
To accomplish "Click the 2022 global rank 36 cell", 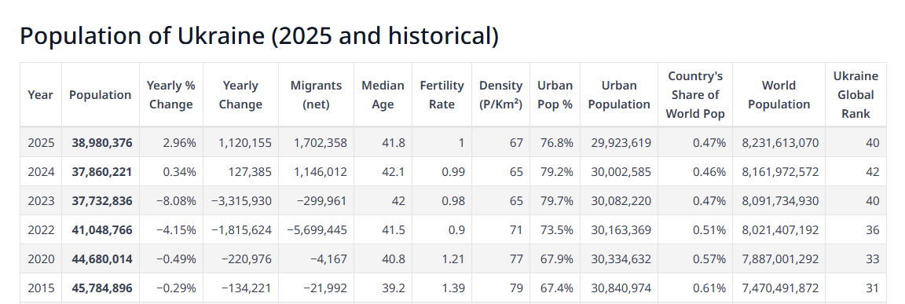I will click(856, 229).
